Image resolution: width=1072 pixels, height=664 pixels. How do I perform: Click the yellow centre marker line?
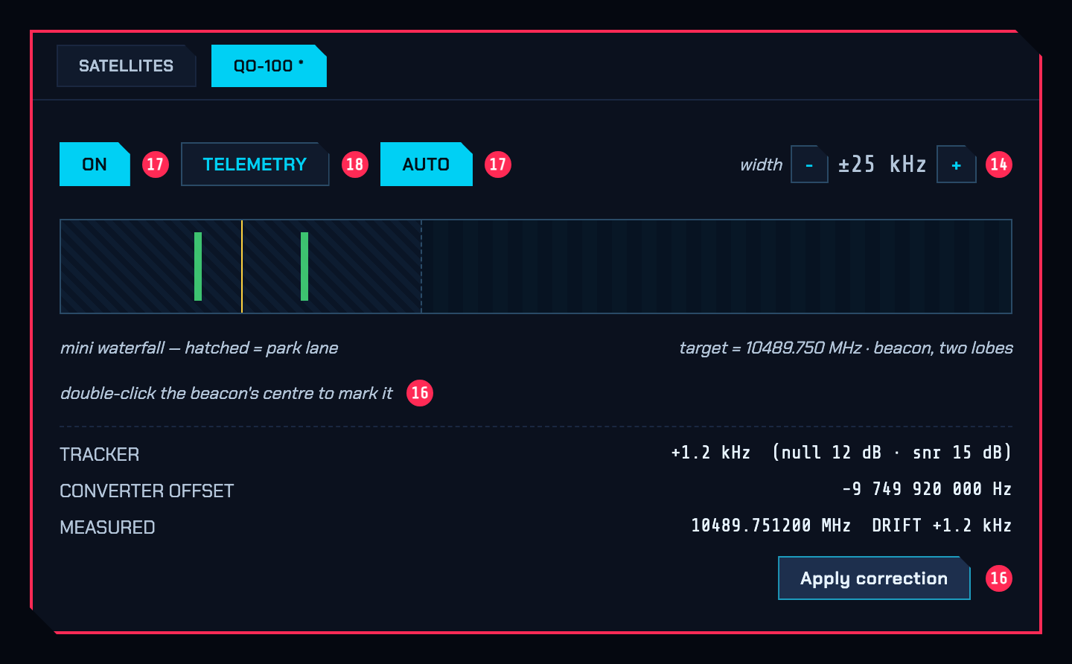click(x=242, y=266)
